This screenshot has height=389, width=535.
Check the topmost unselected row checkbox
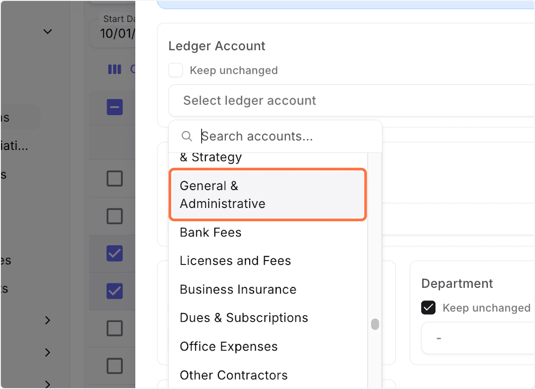tap(115, 178)
